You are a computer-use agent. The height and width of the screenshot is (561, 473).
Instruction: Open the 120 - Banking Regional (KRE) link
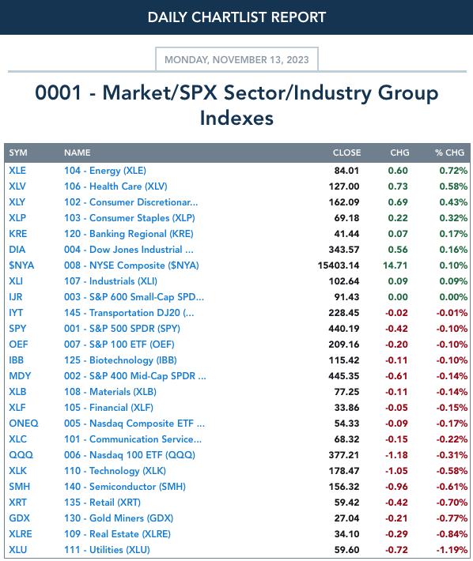click(129, 234)
